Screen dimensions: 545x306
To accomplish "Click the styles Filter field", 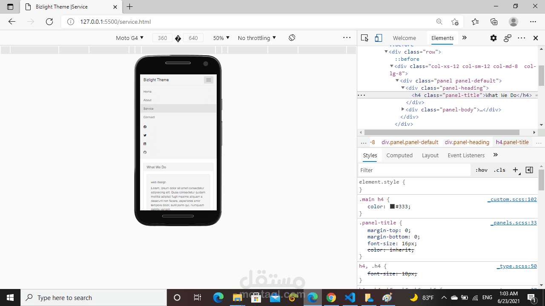I will tap(414, 170).
